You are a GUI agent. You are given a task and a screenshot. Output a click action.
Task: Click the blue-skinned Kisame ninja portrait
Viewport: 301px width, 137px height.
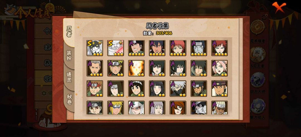(199, 48)
